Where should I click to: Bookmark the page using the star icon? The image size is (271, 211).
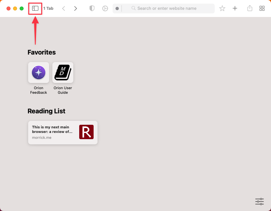coord(222,8)
